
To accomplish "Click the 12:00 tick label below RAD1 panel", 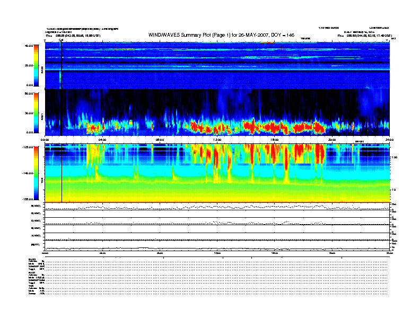I will coord(217,140).
